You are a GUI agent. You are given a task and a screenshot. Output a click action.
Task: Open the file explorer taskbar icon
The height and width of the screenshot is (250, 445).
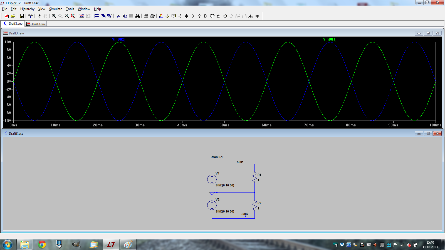25,245
